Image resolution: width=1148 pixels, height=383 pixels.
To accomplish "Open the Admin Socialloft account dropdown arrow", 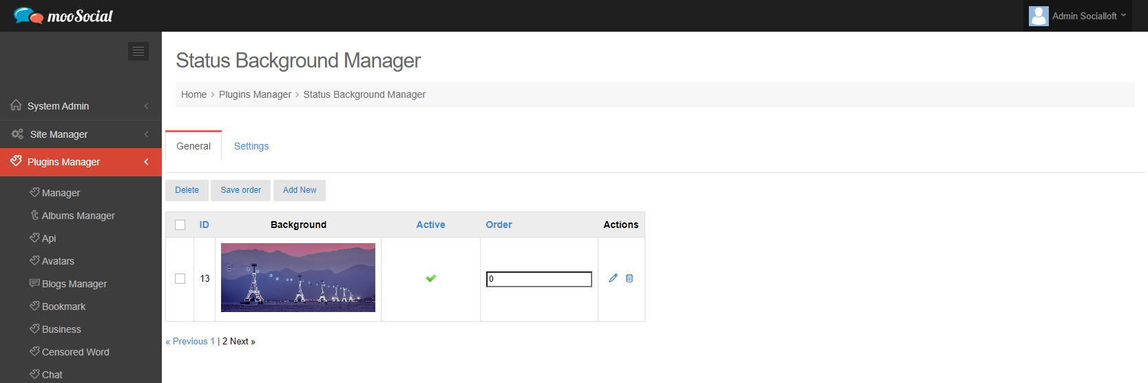I will [x=1123, y=15].
